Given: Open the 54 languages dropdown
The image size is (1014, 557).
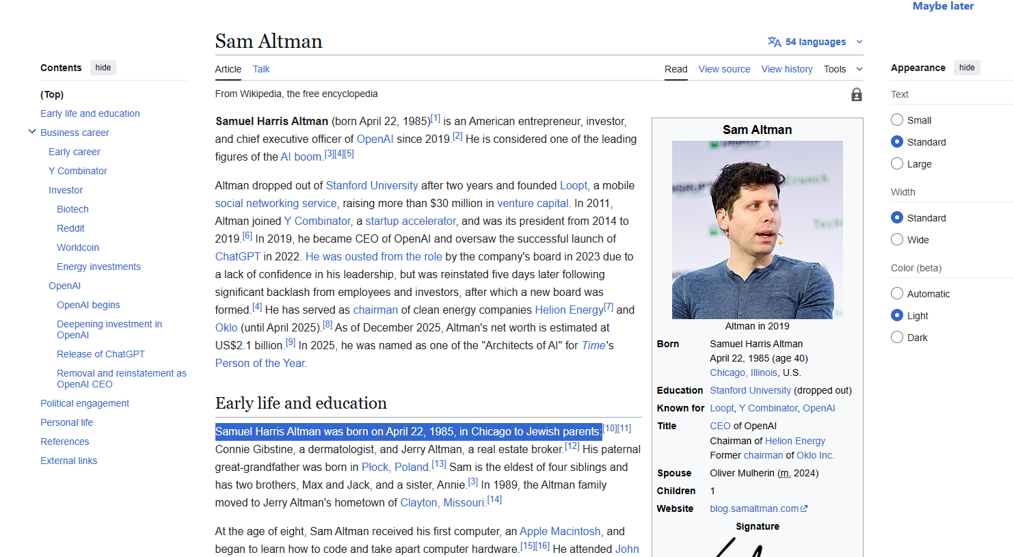Looking at the screenshot, I should 815,42.
